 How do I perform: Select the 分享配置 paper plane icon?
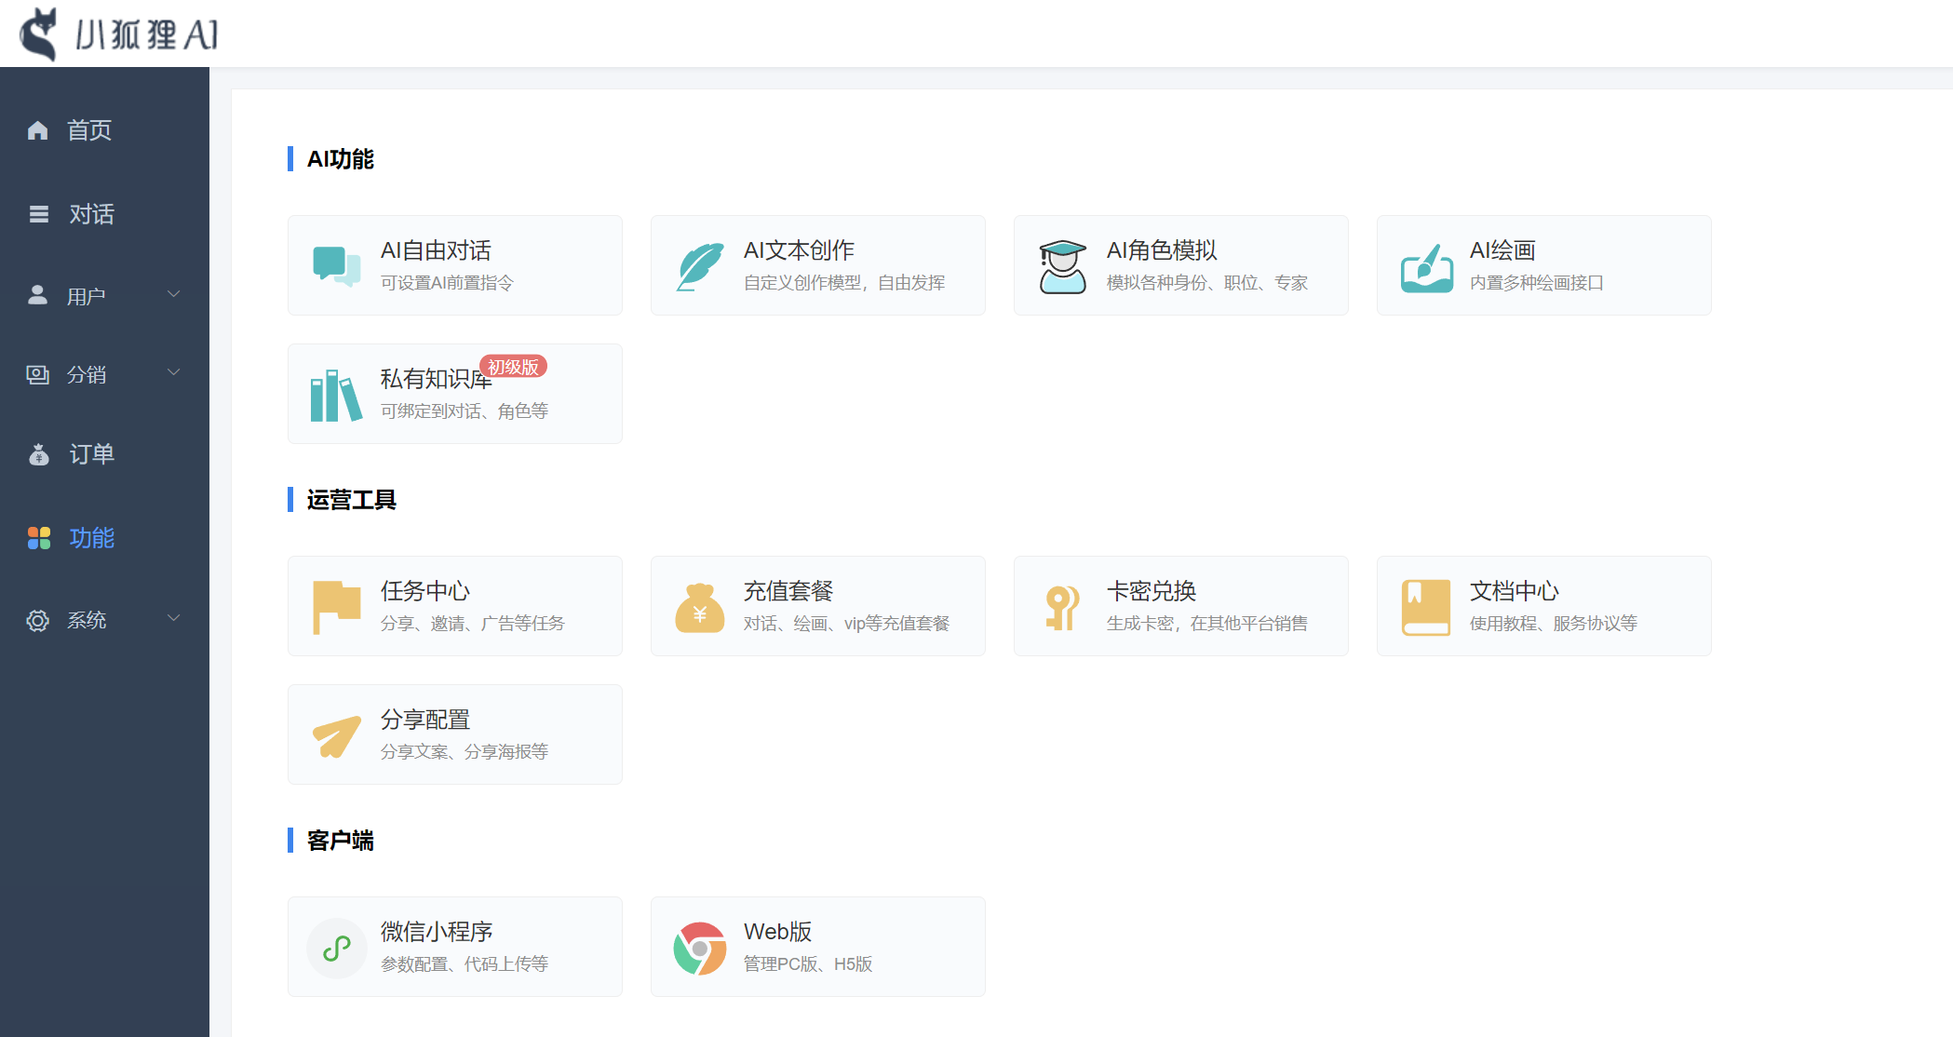335,734
